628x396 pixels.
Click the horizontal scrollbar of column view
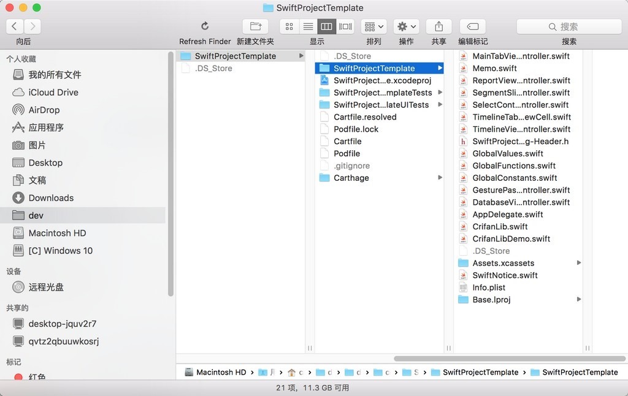tap(510, 359)
